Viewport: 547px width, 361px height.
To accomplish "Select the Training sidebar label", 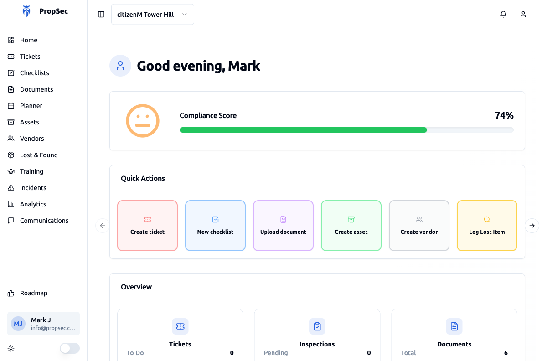I will [x=31, y=171].
